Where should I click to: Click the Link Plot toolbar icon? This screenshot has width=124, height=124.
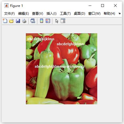33,21
